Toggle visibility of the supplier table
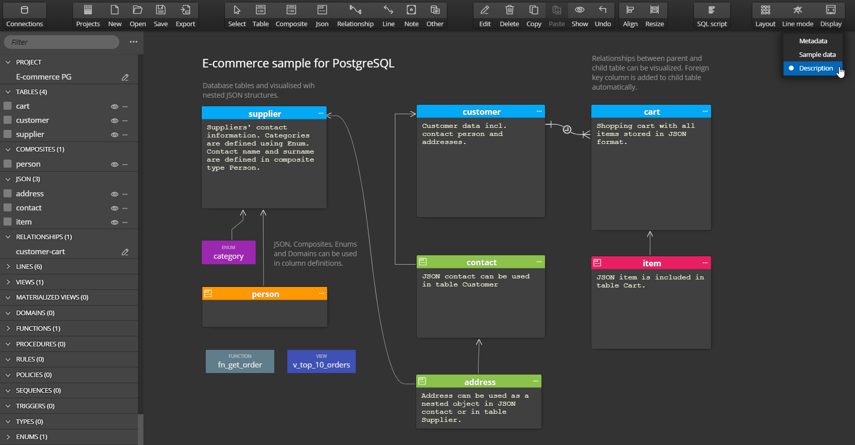 point(115,135)
